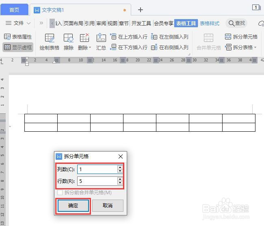The height and width of the screenshot is (226, 264).
Task: Click the first-line indent marker on ruler
Action: pyautogui.click(x=27, y=59)
